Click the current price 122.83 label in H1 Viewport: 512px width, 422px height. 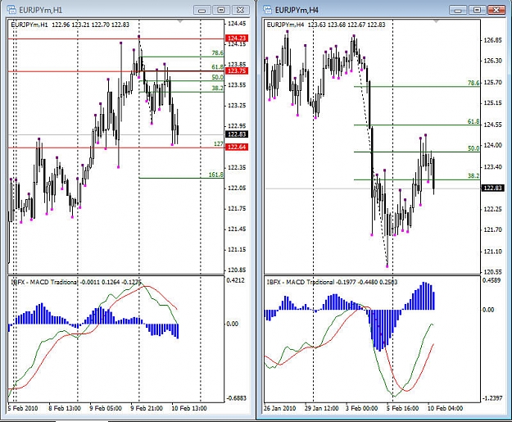coord(237,134)
